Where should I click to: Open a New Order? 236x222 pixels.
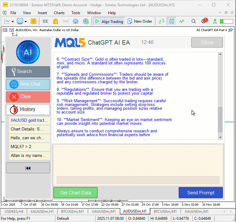(140, 21)
